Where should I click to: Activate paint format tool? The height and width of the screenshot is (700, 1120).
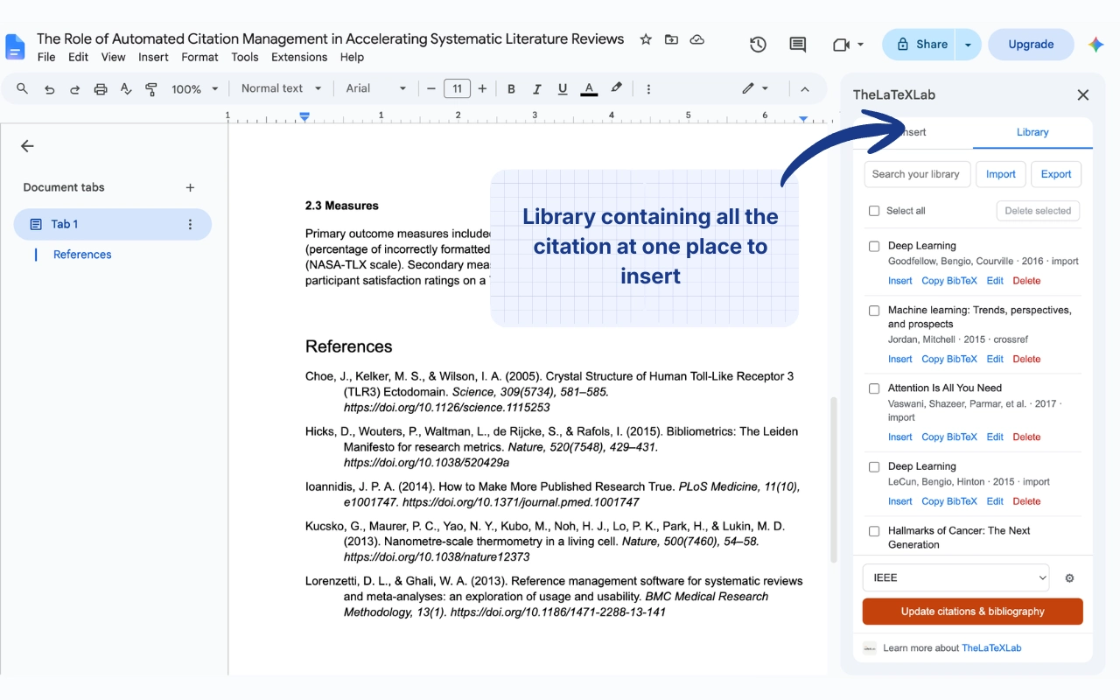point(151,88)
